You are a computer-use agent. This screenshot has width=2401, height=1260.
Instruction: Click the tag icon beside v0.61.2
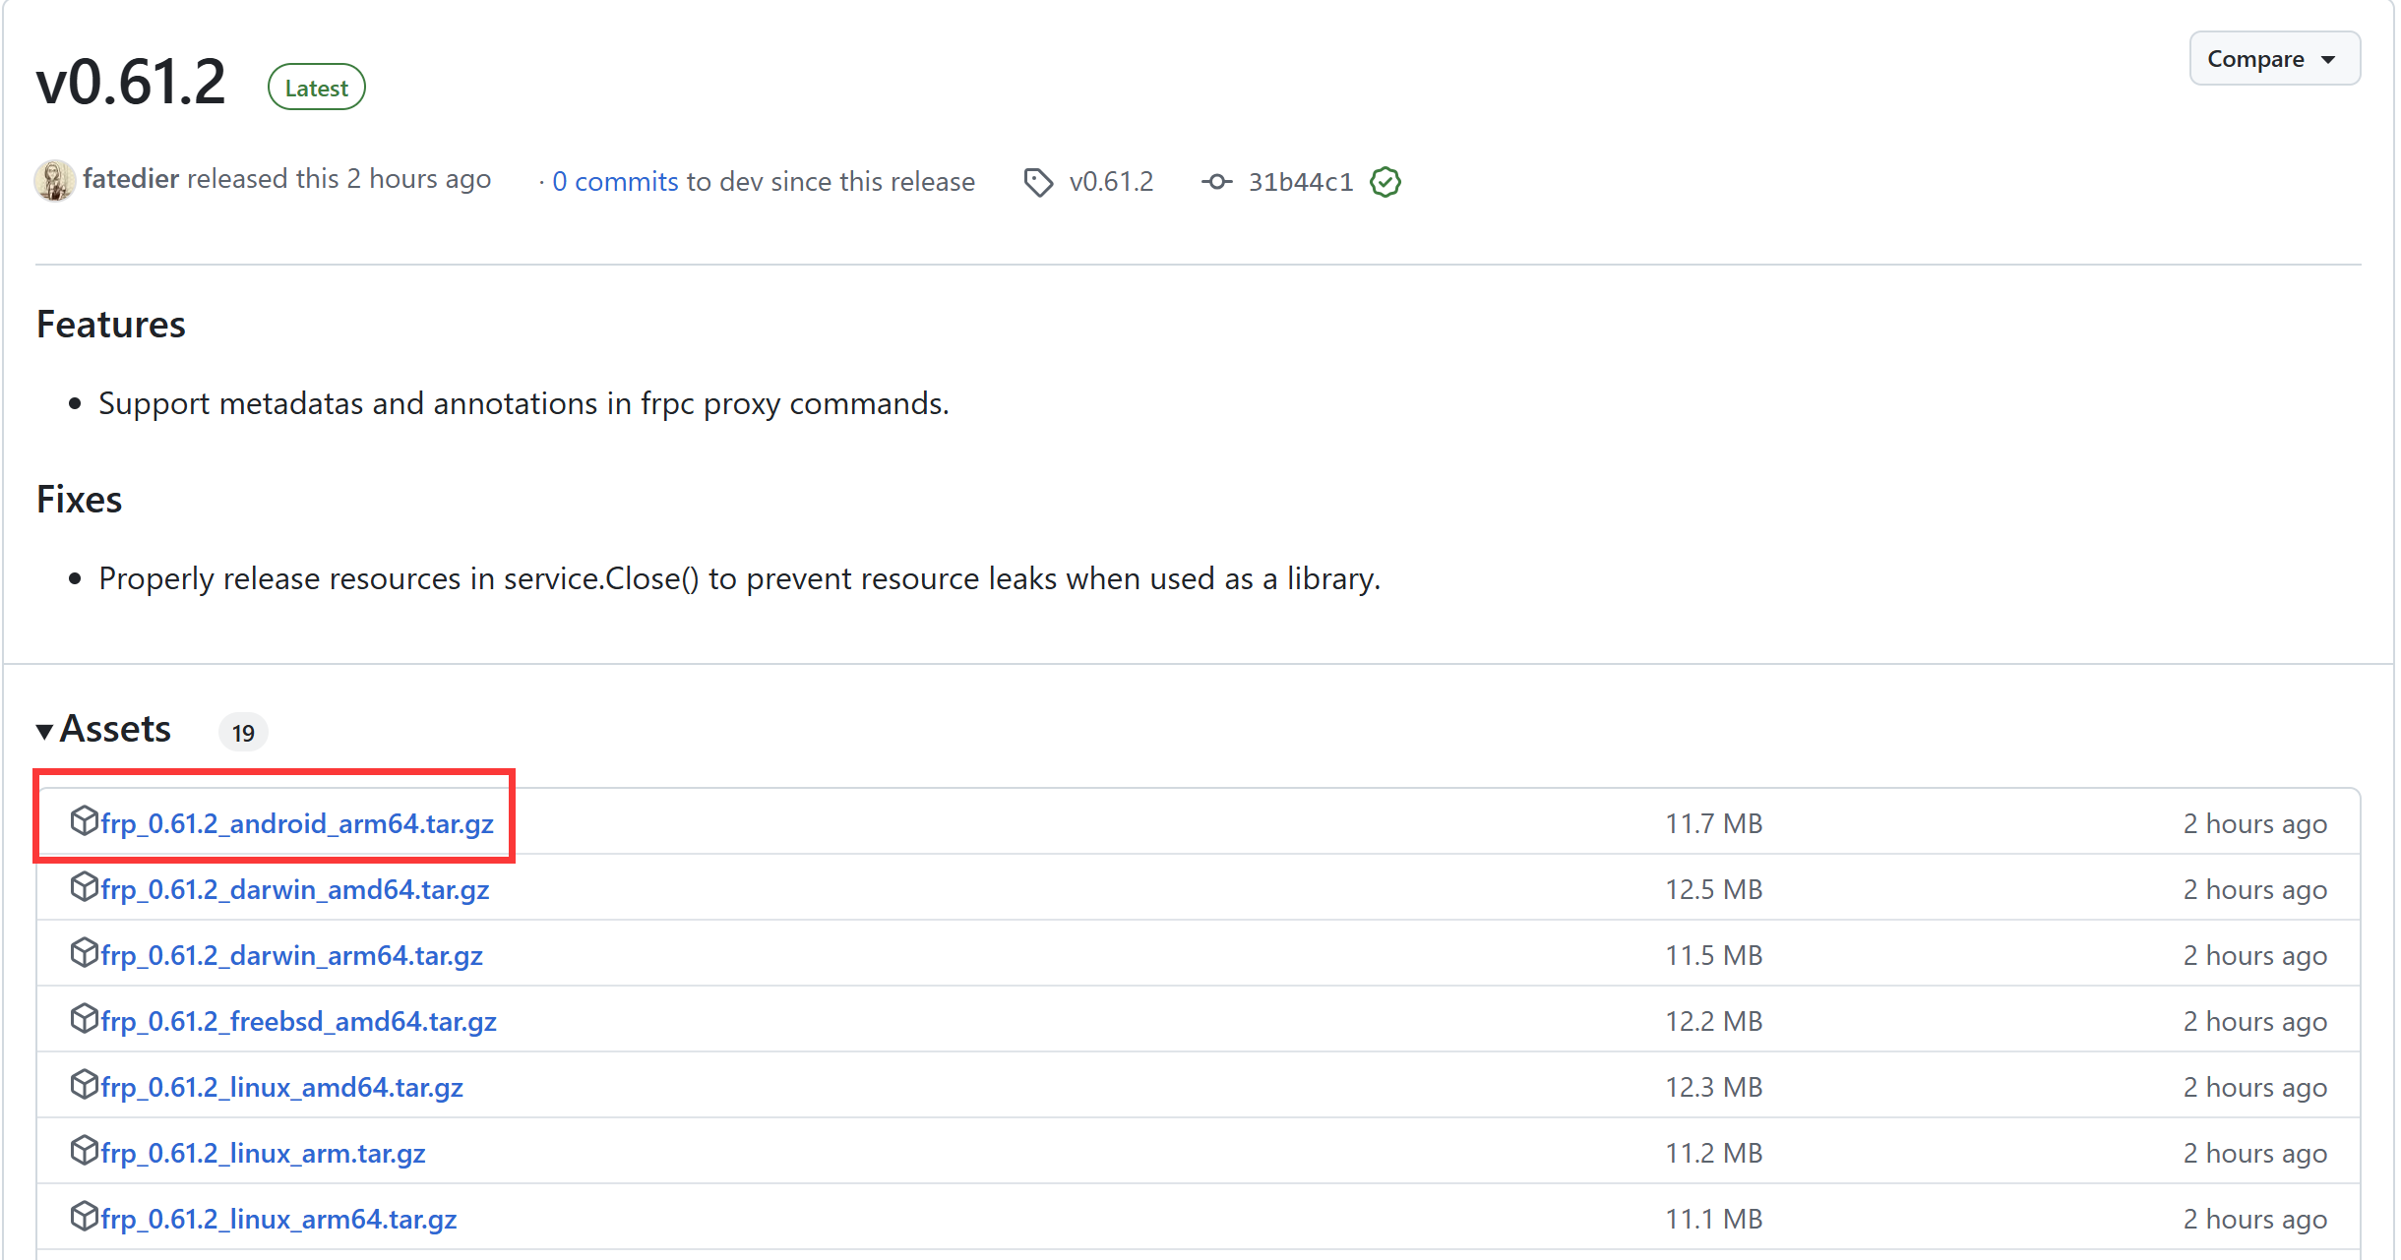tap(1037, 183)
